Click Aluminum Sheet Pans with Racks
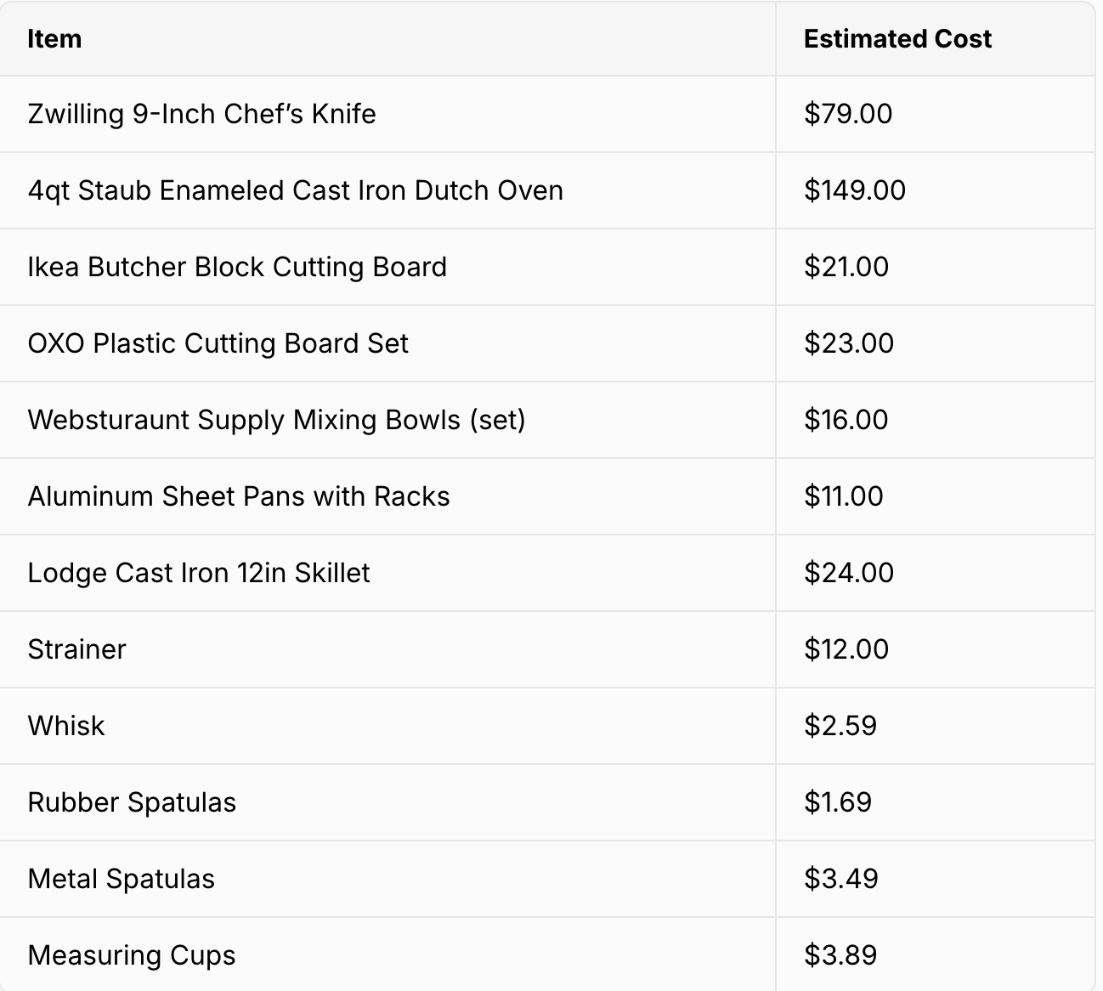This screenshot has height=991, width=1103. [238, 496]
